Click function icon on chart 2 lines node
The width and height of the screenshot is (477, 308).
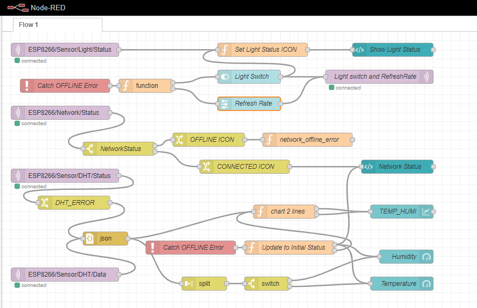coord(260,211)
